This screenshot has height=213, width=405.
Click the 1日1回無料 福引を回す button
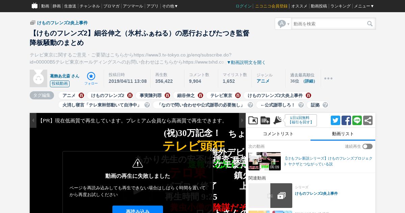click(x=301, y=120)
